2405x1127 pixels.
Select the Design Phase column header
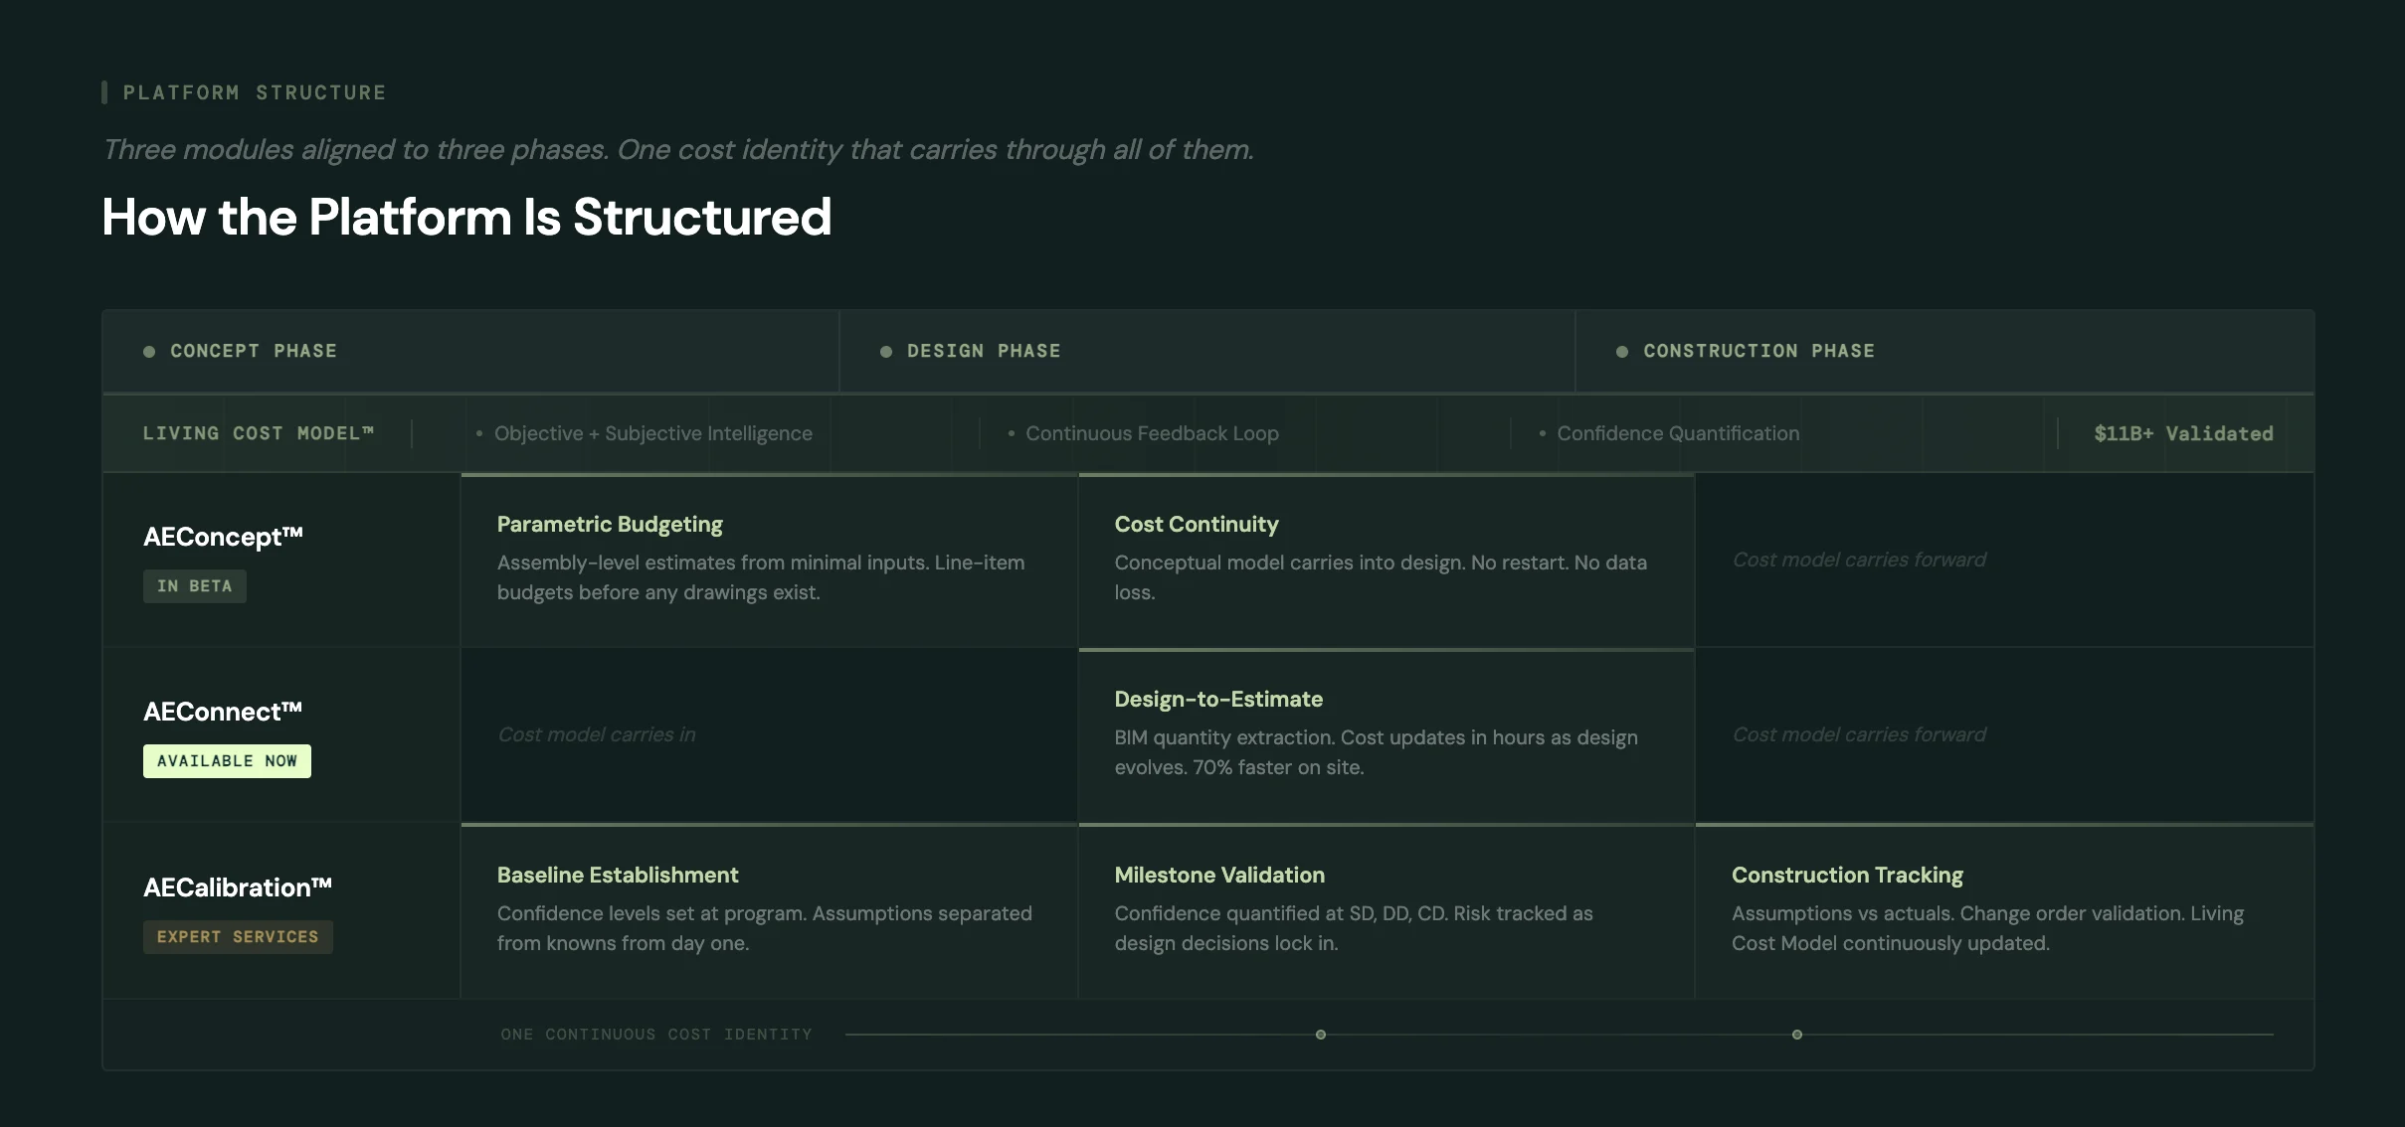click(983, 351)
